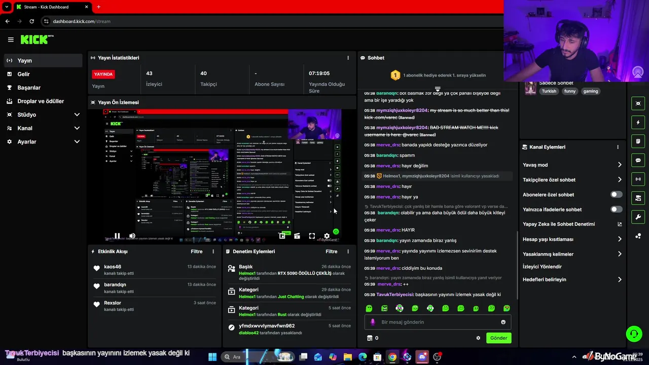Click kaos46 in activity feed
This screenshot has width=649, height=365.
tap(113, 267)
